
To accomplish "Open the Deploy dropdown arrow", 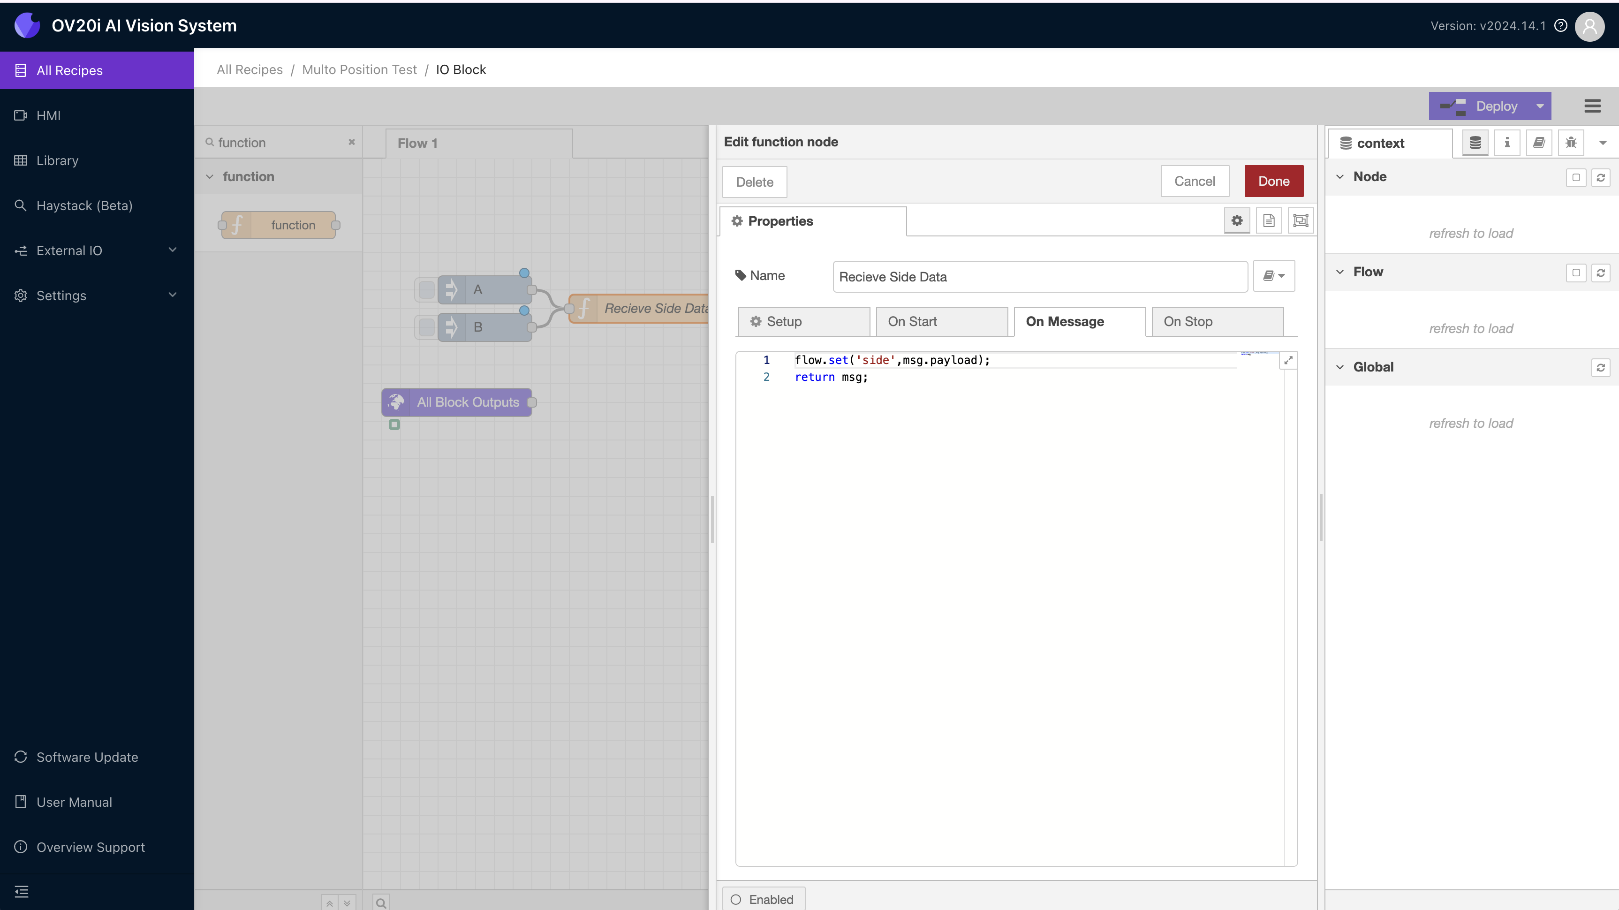I will (x=1540, y=106).
